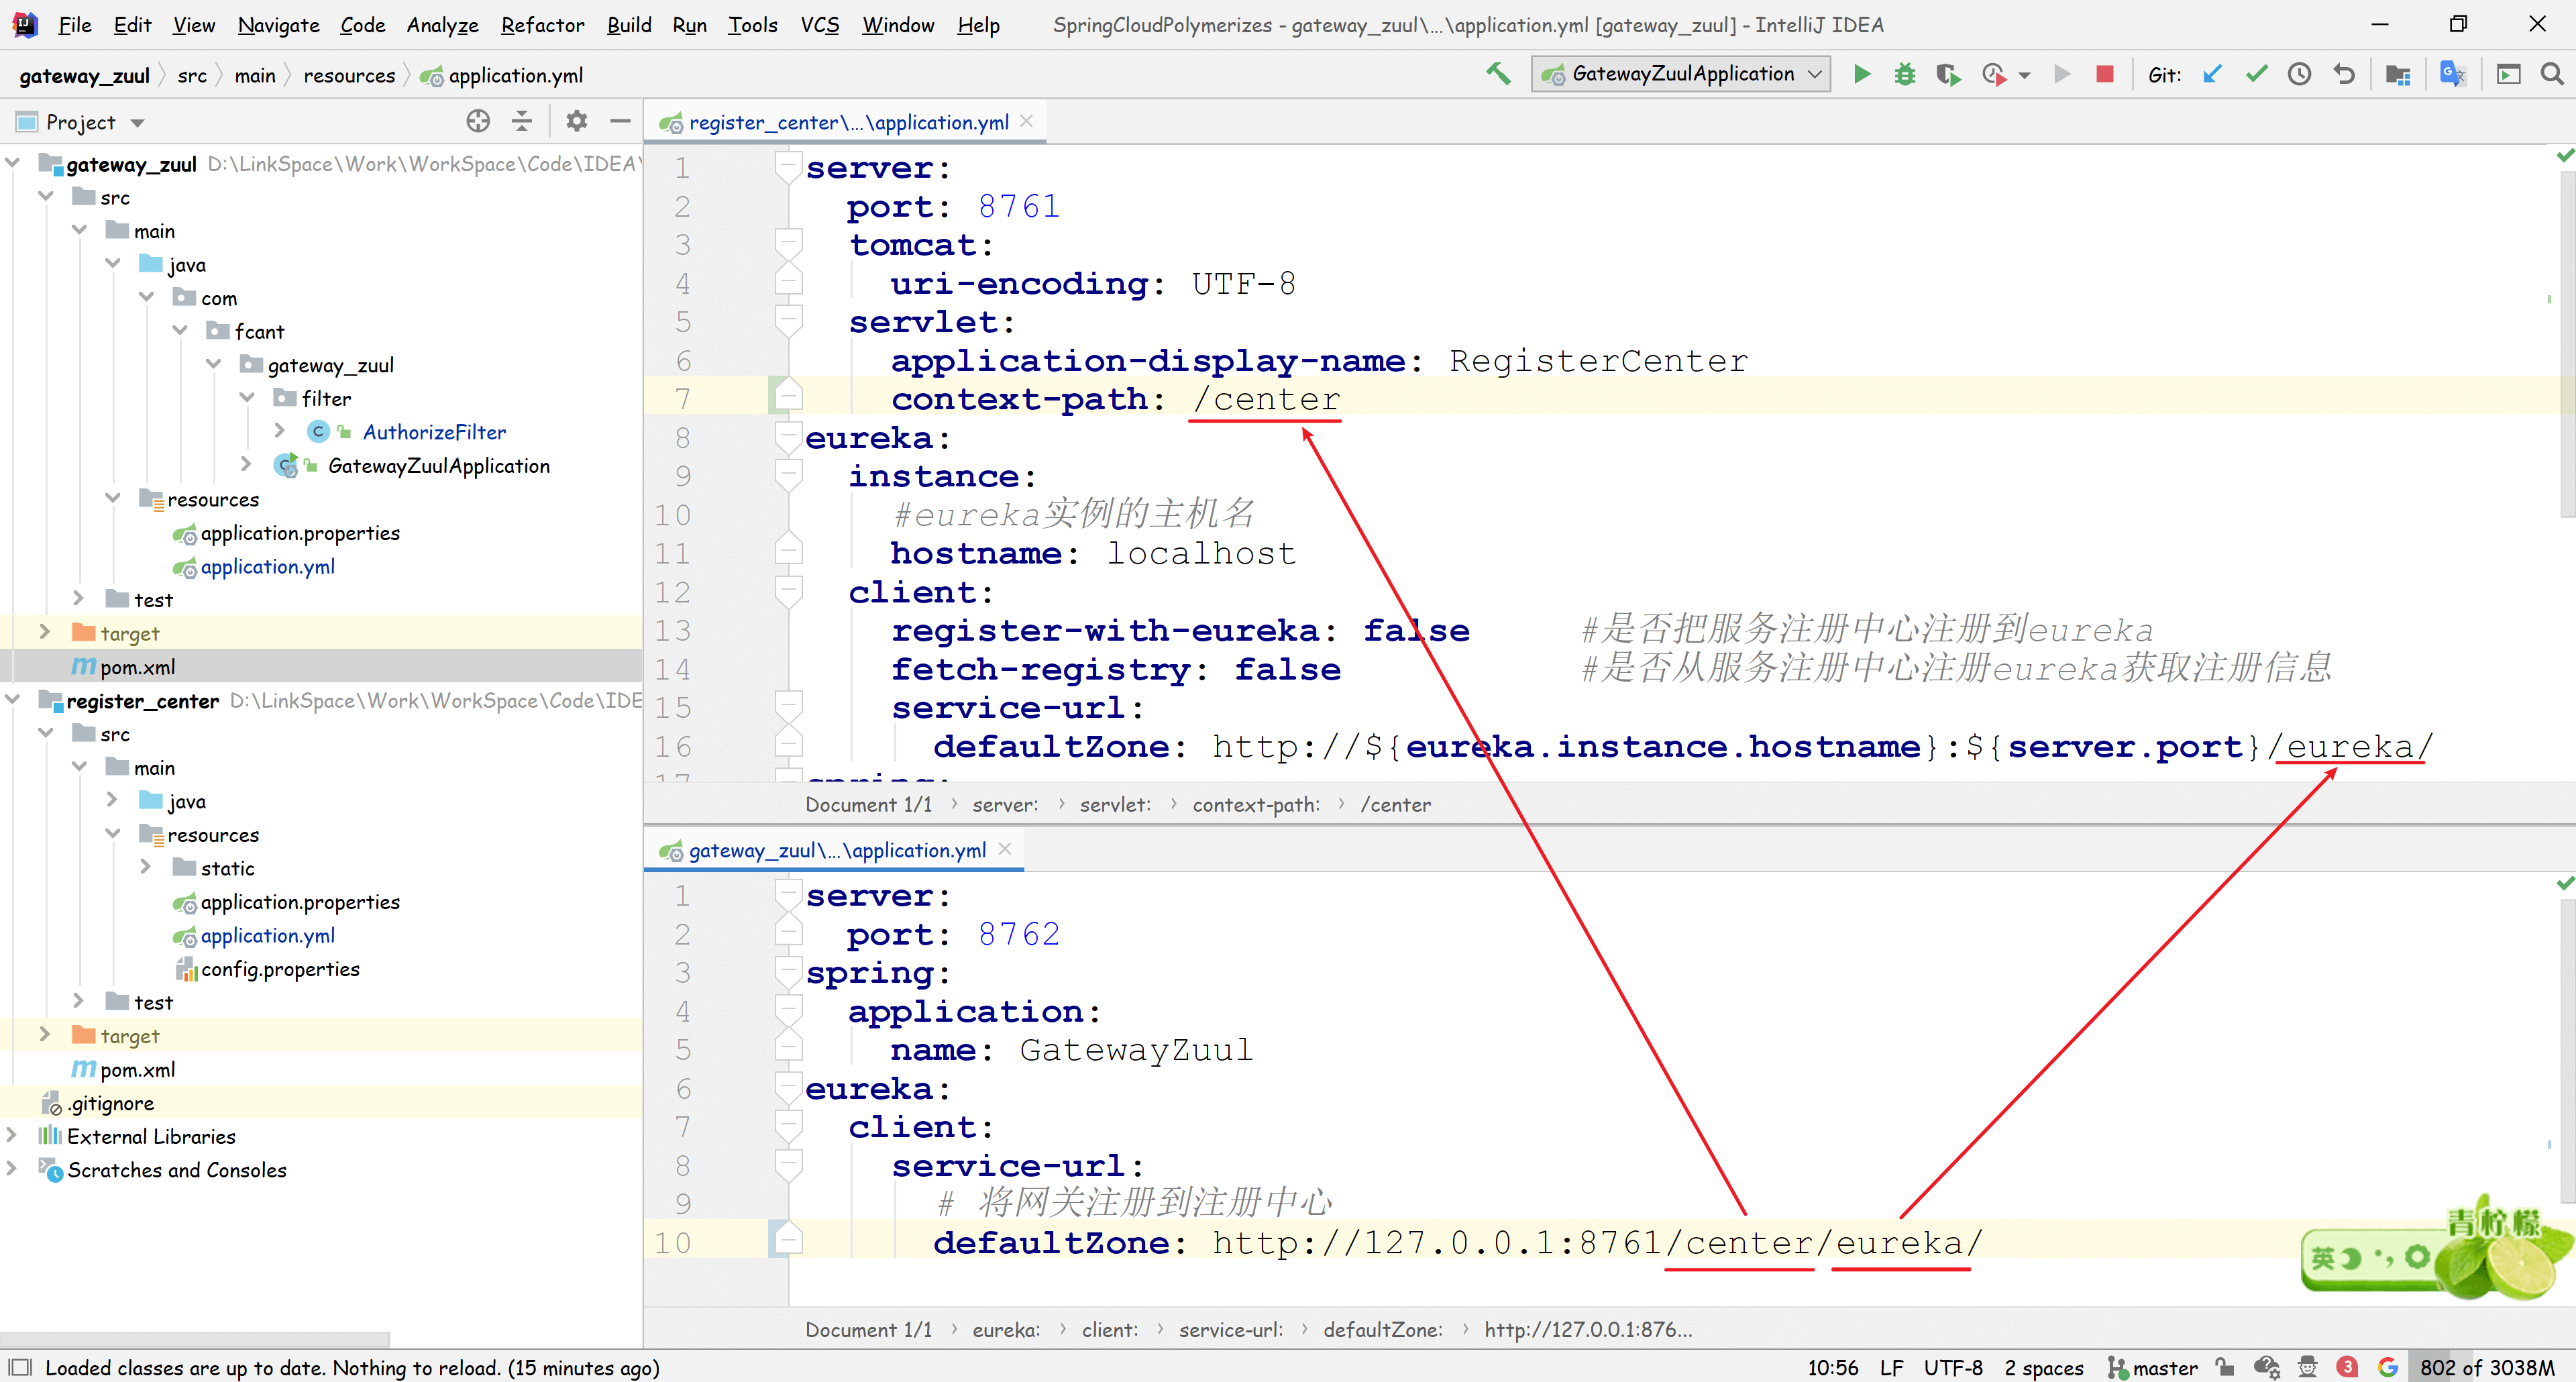
Task: Toggle code fold marker beside eureka line 8
Action: (x=788, y=437)
